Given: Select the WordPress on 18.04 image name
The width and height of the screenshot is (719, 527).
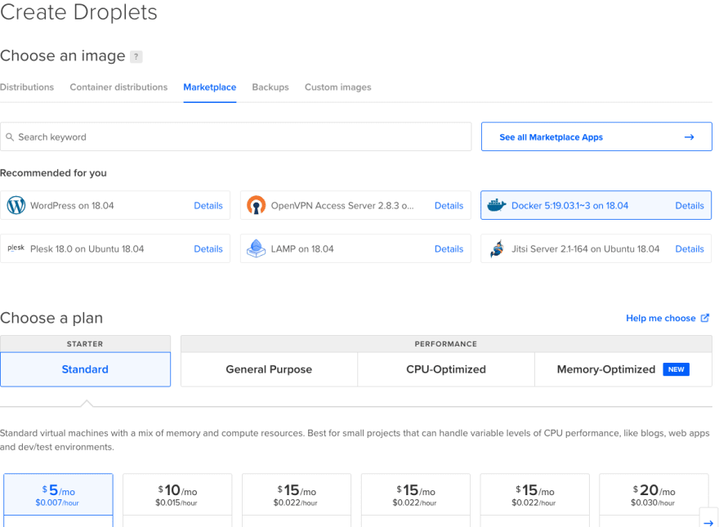Looking at the screenshot, I should coord(72,205).
